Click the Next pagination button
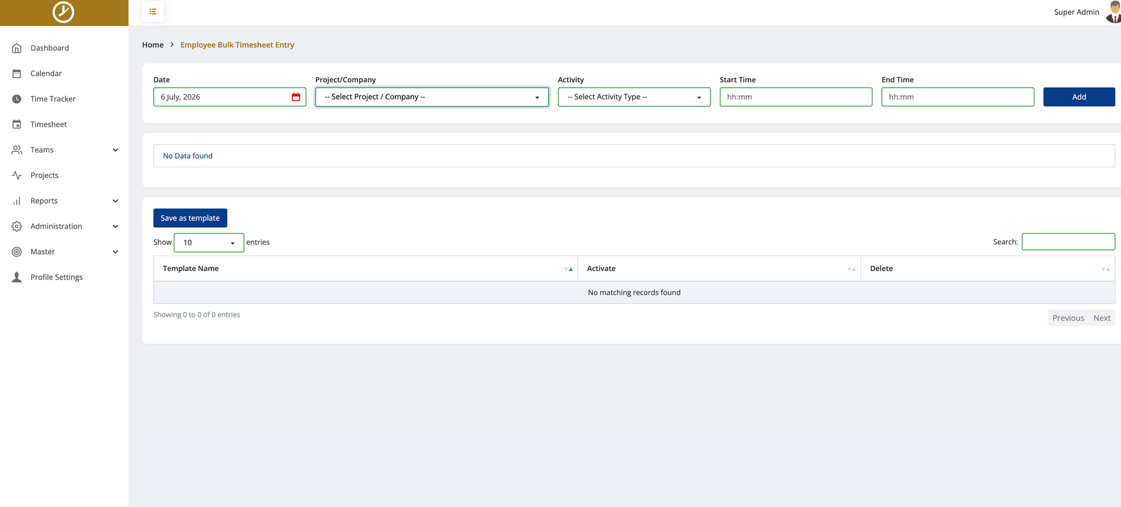Screen dimensions: 1121x507 1102,318
